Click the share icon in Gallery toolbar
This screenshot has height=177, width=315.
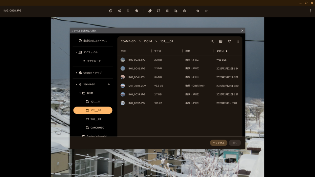[x=119, y=11]
